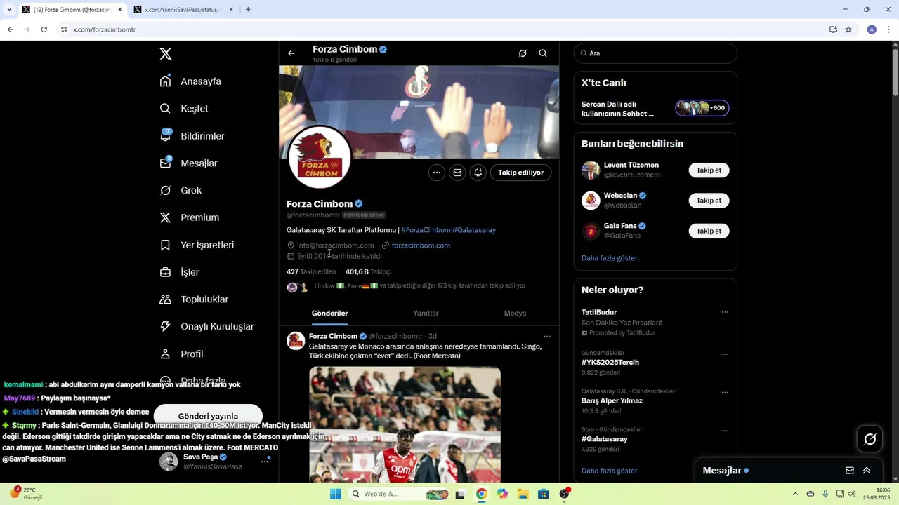Open İşler briefcase icon
The width and height of the screenshot is (899, 505).
(x=166, y=272)
